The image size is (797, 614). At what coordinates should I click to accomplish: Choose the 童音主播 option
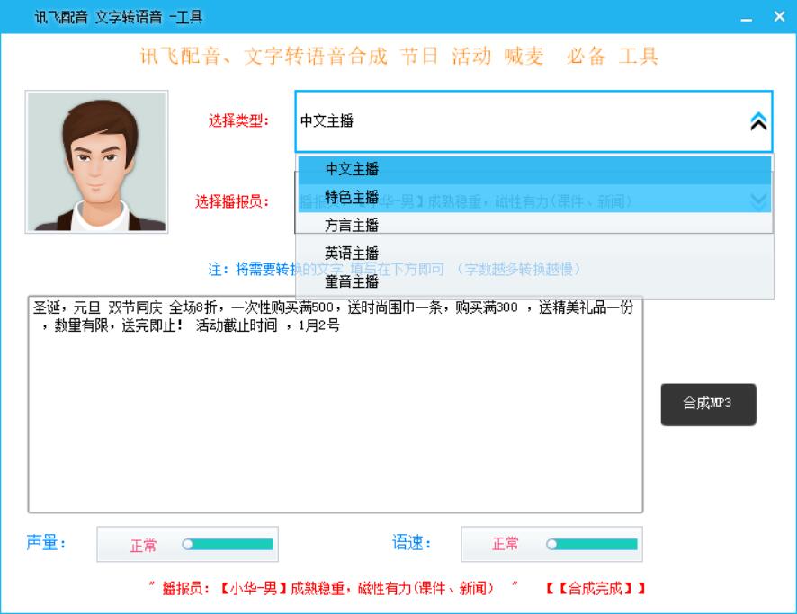click(x=352, y=280)
